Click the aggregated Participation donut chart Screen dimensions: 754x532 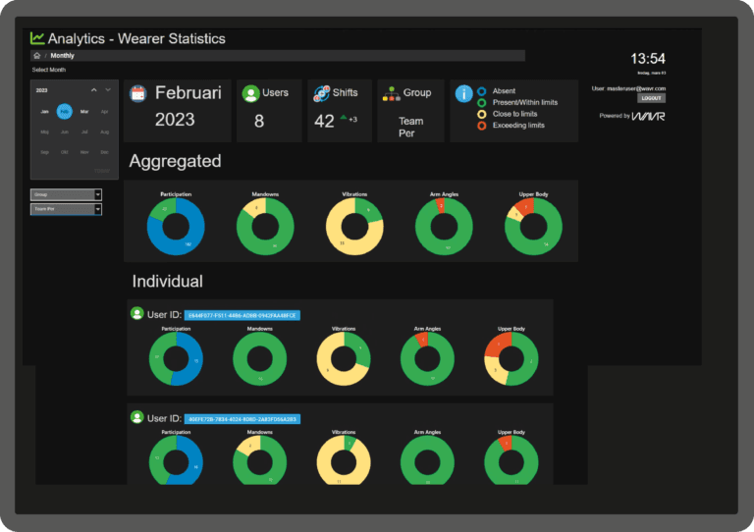[176, 227]
